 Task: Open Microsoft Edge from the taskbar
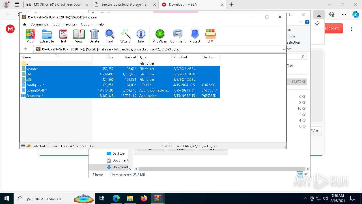[x=116, y=198]
